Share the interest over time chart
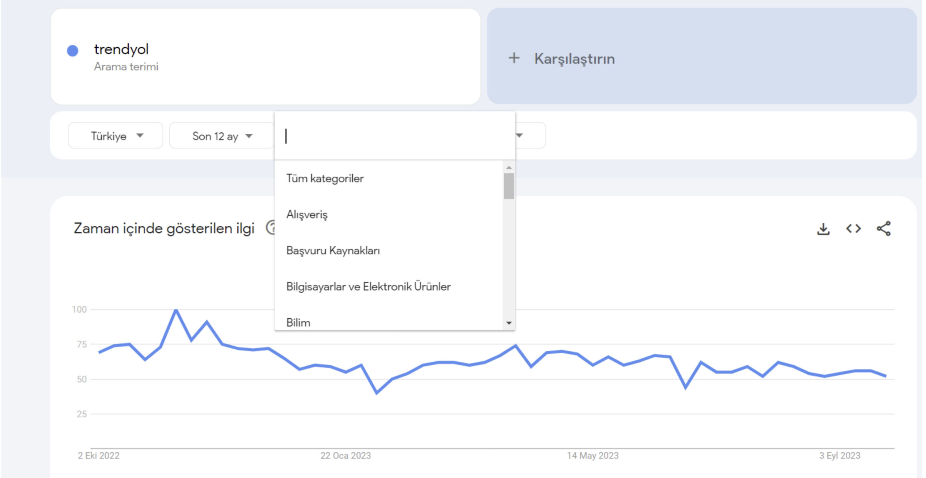This screenshot has width=926, height=478. 884,229
